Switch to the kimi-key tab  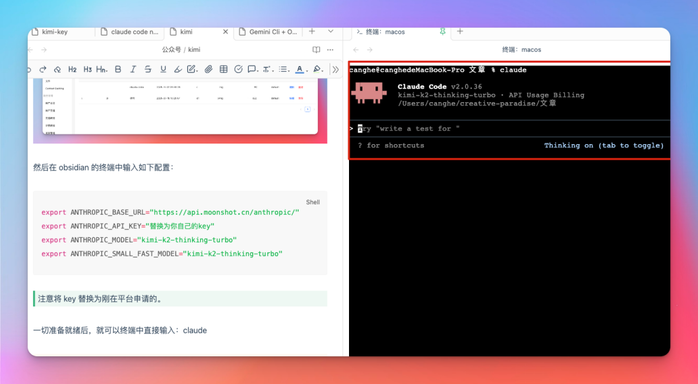55,32
